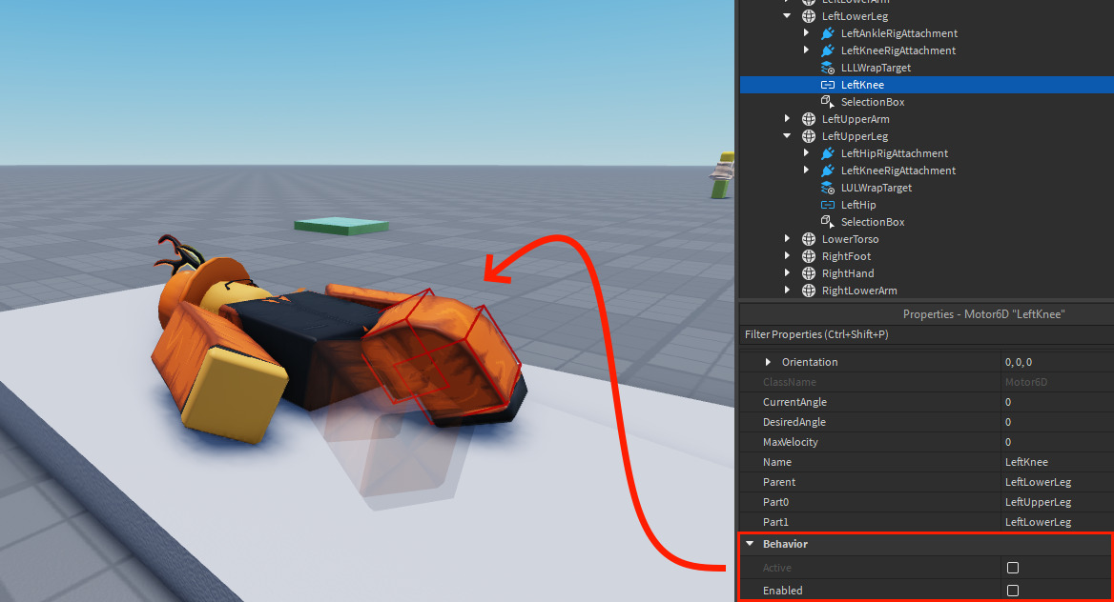Expand the LeftUpperArm tree node
This screenshot has width=1114, height=602.
(x=787, y=118)
